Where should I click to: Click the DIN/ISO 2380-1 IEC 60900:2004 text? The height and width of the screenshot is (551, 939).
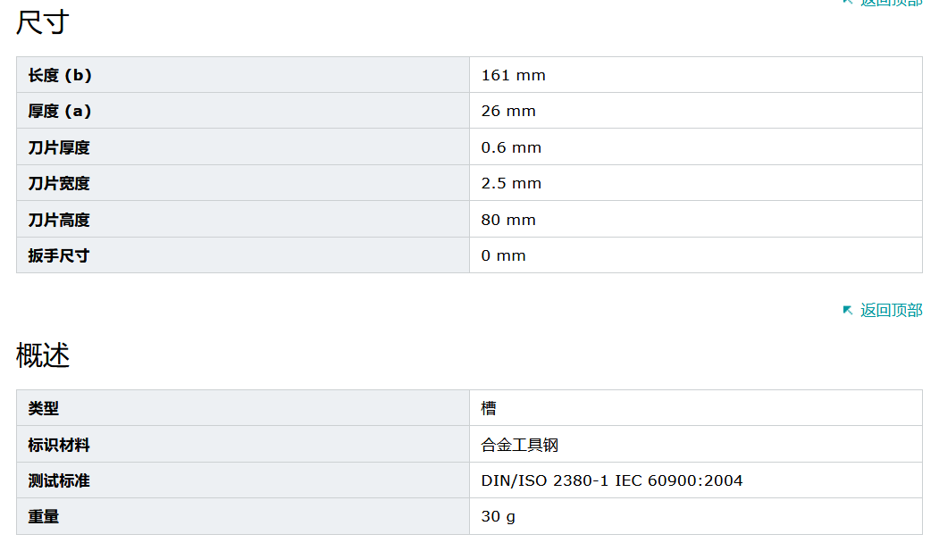click(611, 480)
